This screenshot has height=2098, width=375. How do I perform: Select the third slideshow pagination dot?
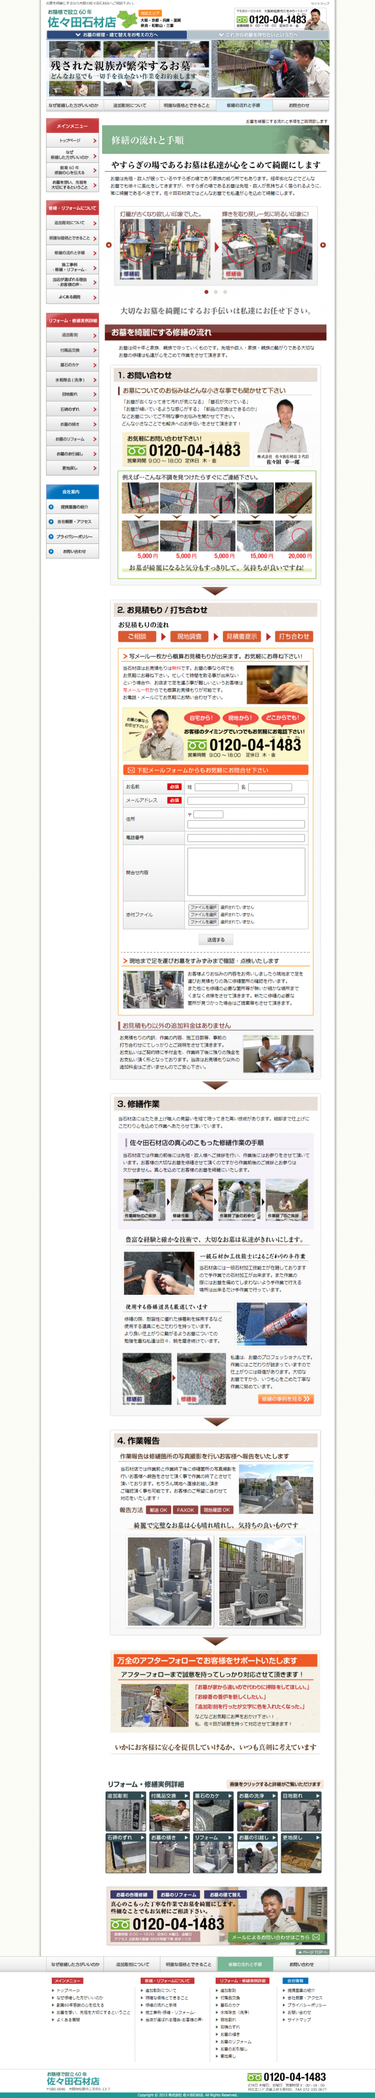tap(225, 292)
